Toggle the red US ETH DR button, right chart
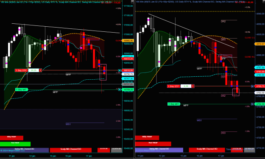265x159 pixels. pos(237,150)
